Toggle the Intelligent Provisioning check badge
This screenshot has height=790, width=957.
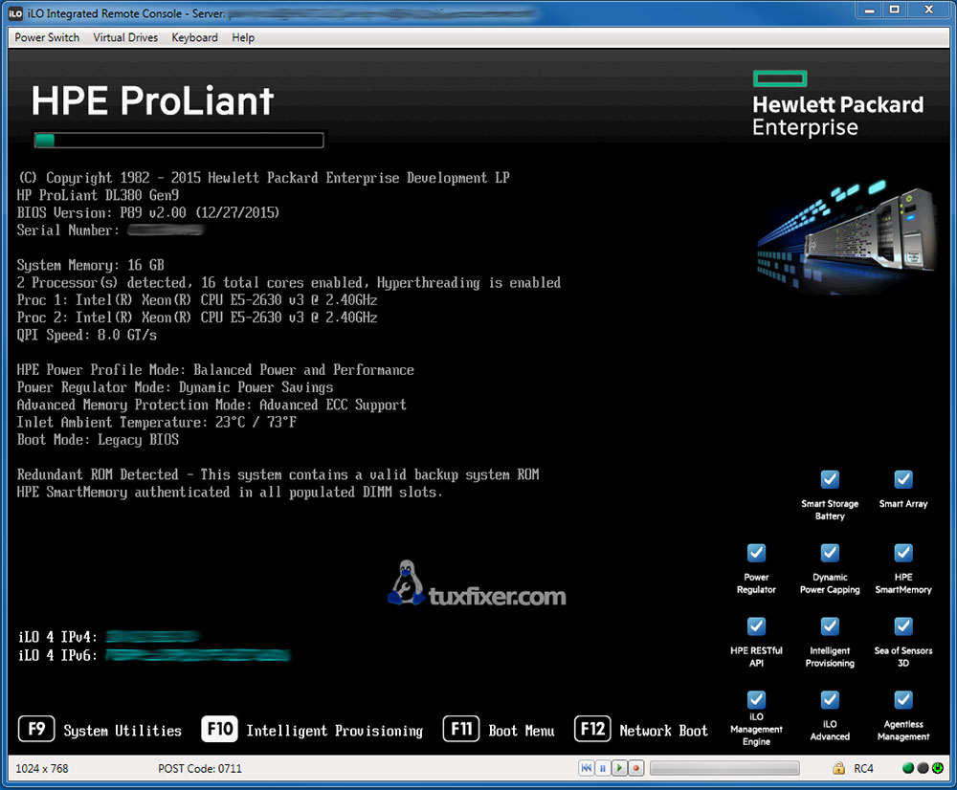(829, 626)
